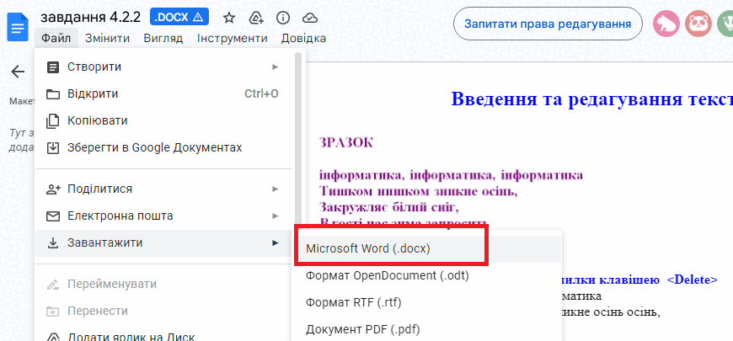Click the Створити document icon
Screen dimensions: 733x341
53,67
